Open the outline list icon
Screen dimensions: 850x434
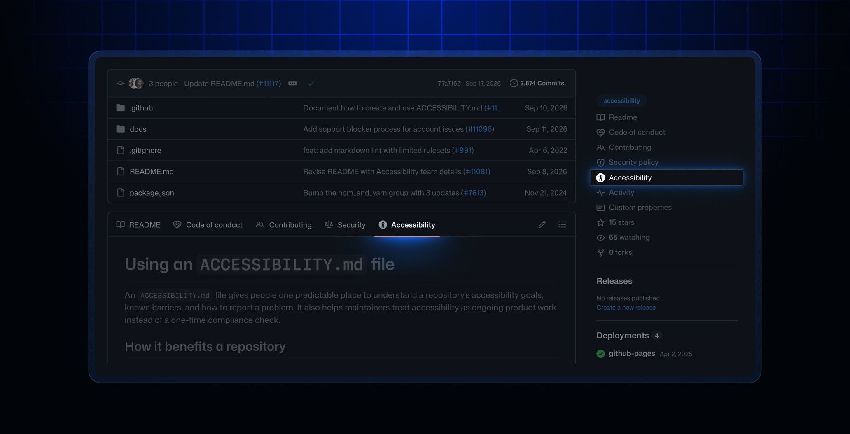(562, 224)
